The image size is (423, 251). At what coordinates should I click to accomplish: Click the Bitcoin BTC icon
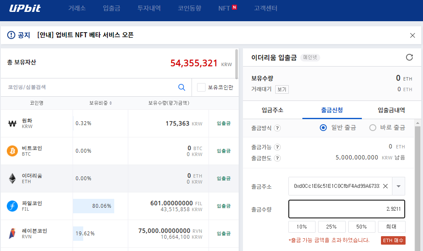click(12, 151)
